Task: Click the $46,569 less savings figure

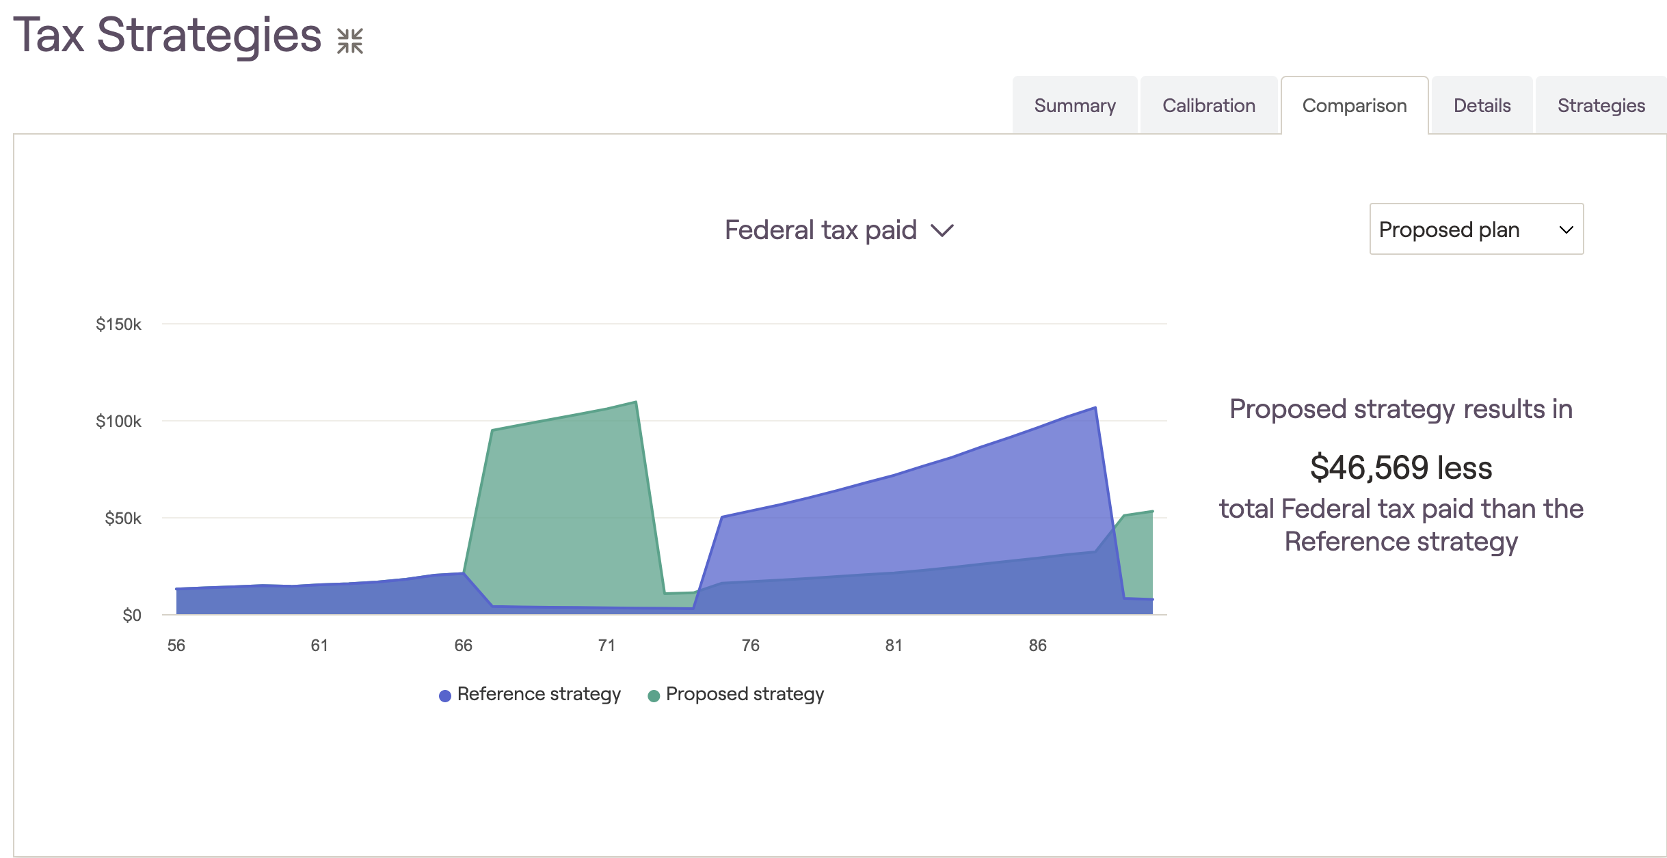Action: (1401, 468)
